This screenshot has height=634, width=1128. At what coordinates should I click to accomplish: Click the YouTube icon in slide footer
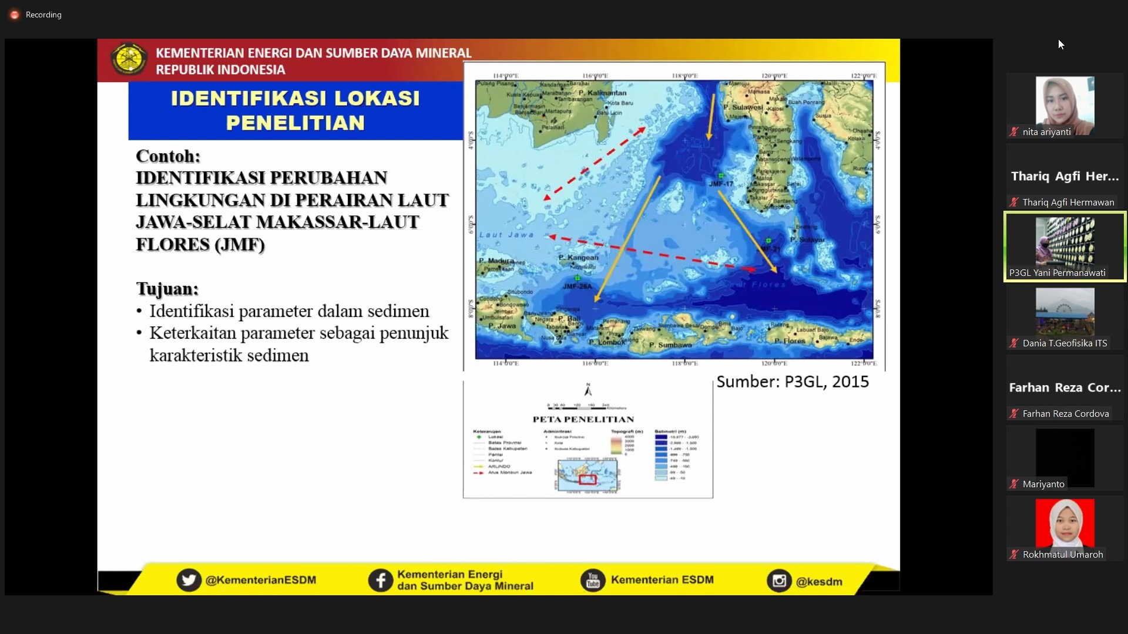point(592,580)
